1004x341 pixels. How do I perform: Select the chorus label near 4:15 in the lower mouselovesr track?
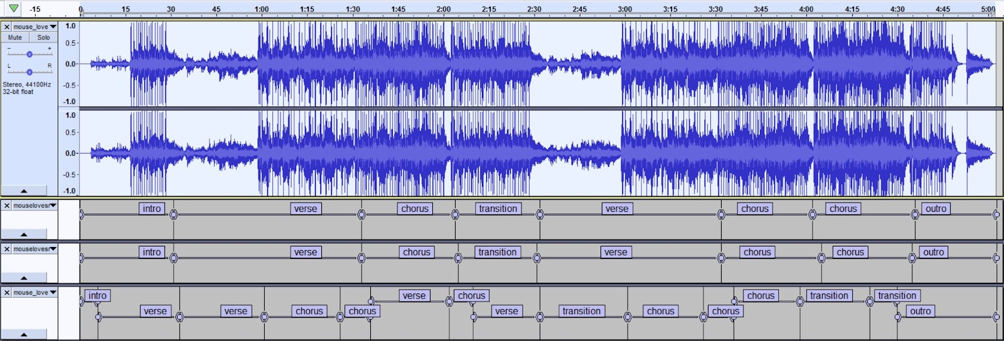[x=850, y=252]
